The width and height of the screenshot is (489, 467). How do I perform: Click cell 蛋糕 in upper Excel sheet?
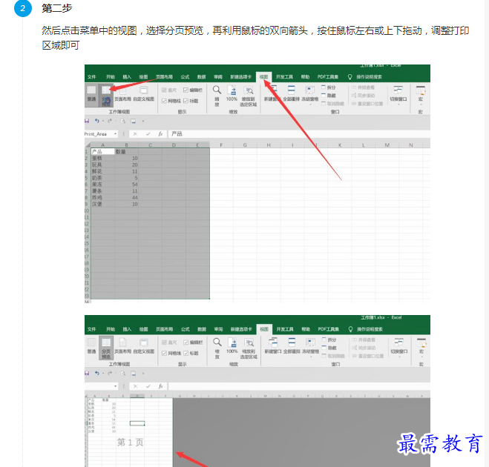102,159
